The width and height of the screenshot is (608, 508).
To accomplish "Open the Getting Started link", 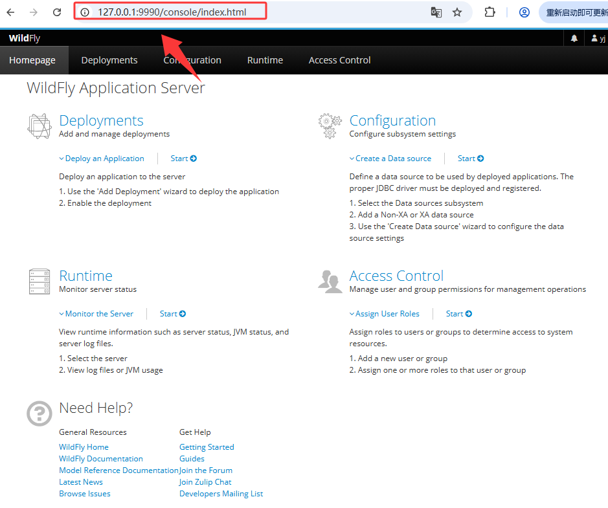I will pyautogui.click(x=207, y=447).
